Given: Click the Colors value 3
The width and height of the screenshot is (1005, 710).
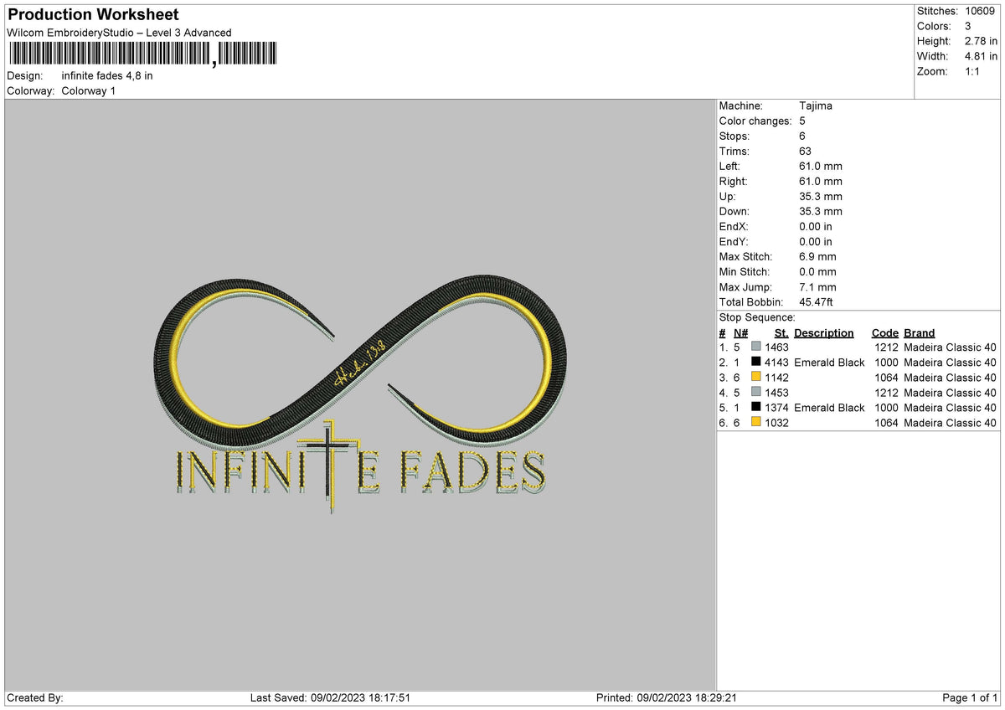Looking at the screenshot, I should coord(968,26).
